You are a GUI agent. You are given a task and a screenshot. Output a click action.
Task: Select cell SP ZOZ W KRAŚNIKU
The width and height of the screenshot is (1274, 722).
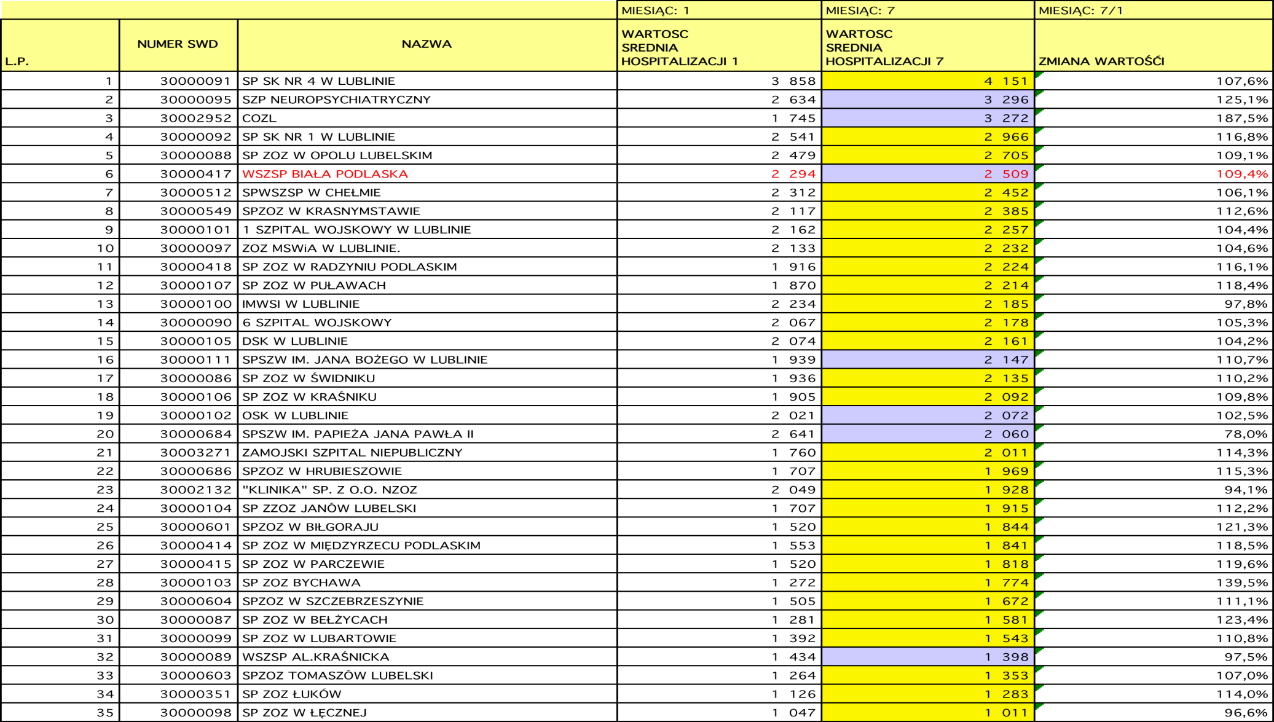[x=427, y=397]
